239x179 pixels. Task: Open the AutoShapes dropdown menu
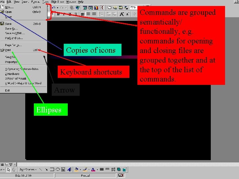28,169
